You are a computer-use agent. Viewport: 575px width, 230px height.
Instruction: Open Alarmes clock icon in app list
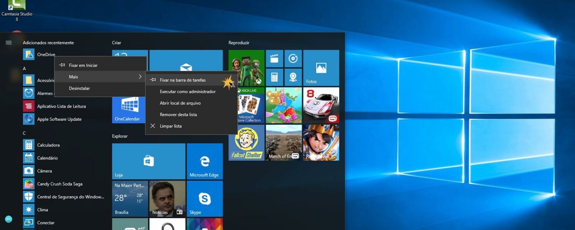pyautogui.click(x=29, y=93)
